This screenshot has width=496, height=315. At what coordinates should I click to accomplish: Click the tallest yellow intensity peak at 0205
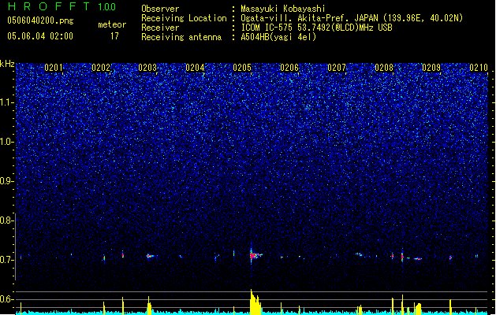coord(255,302)
